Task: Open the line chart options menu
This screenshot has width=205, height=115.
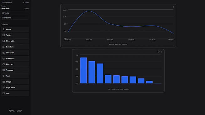Action: pos(173,7)
